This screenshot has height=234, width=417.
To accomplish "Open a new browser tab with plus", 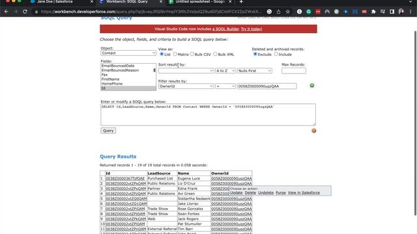I will [241, 2].
